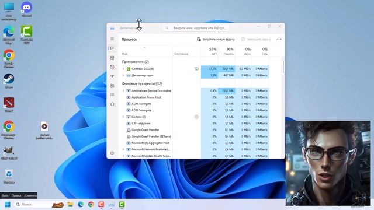Select the video file on desktop
The height and width of the screenshot is (210, 374).
coord(44,131)
